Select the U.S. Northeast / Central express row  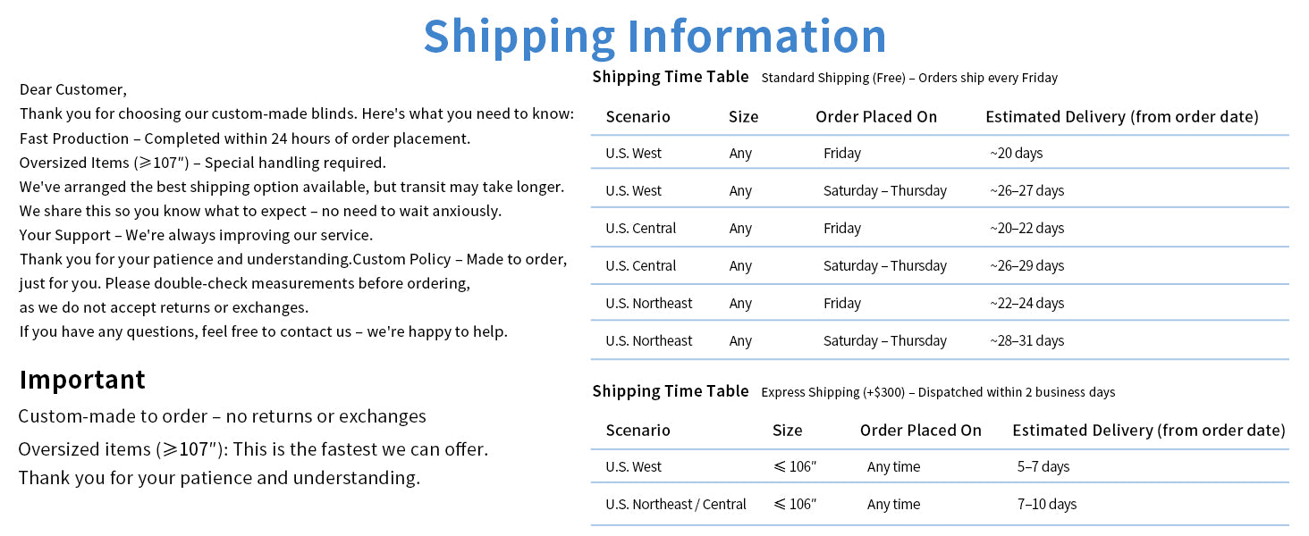point(940,504)
